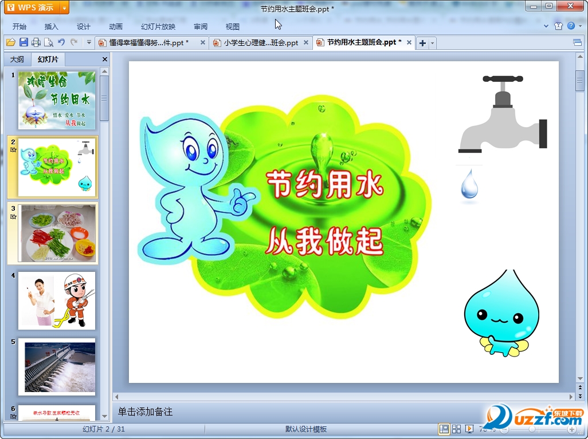Click the slide editor vertical scrollbar thumb

pos(580,80)
